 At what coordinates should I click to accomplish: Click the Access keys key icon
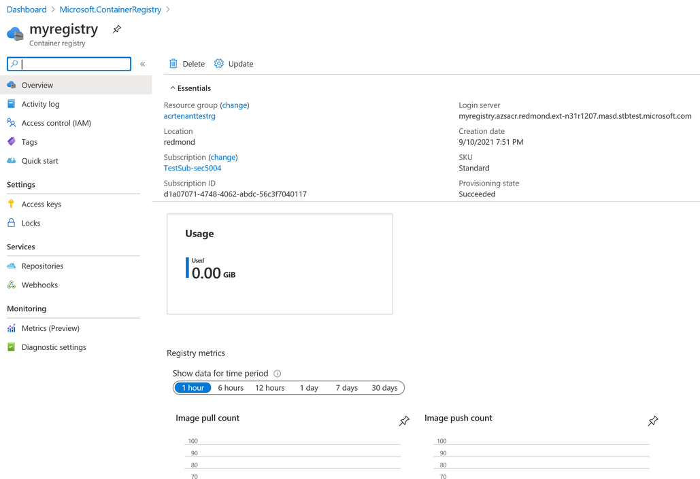(12, 204)
